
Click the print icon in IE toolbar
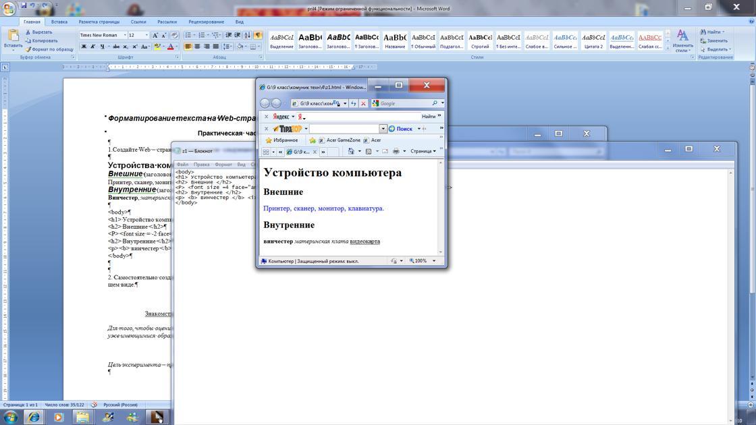tap(396, 151)
